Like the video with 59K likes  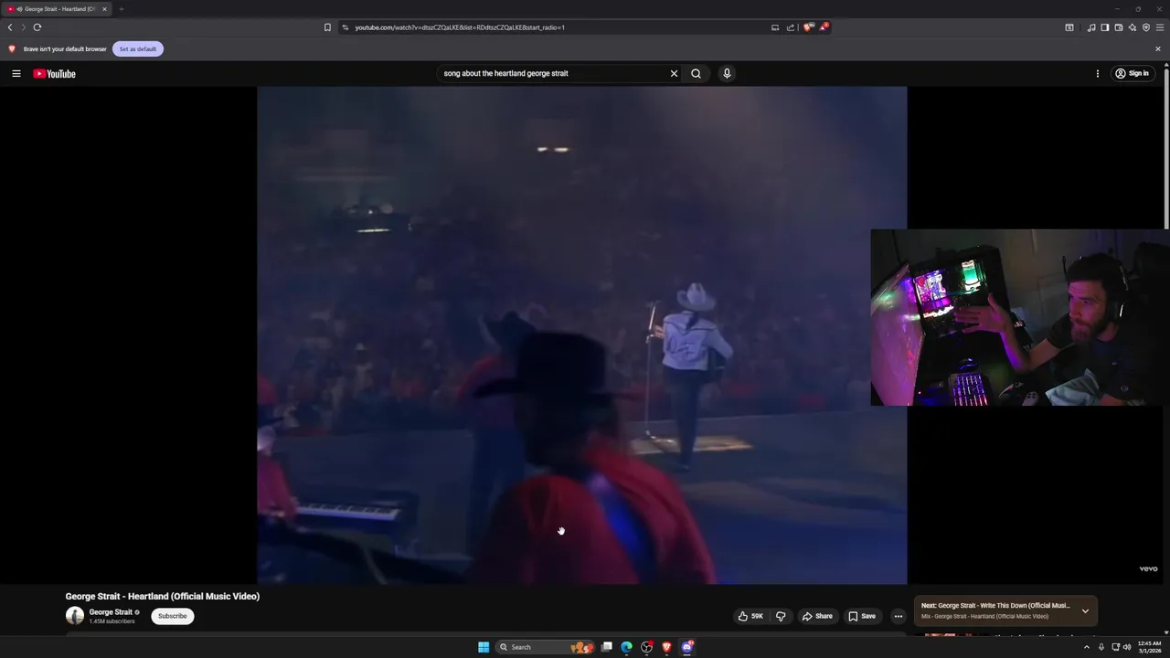(x=750, y=616)
